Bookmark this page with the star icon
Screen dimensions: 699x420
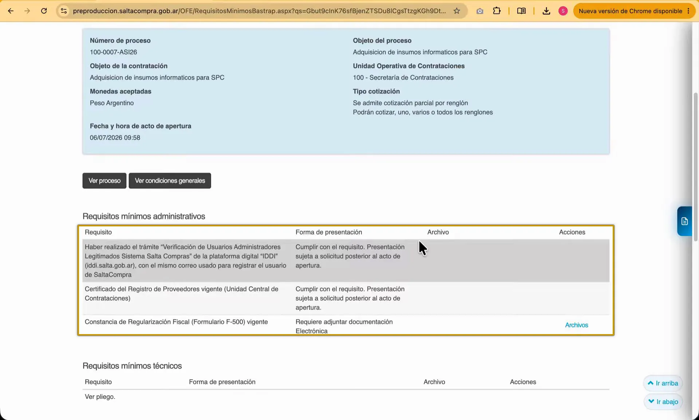pyautogui.click(x=457, y=11)
